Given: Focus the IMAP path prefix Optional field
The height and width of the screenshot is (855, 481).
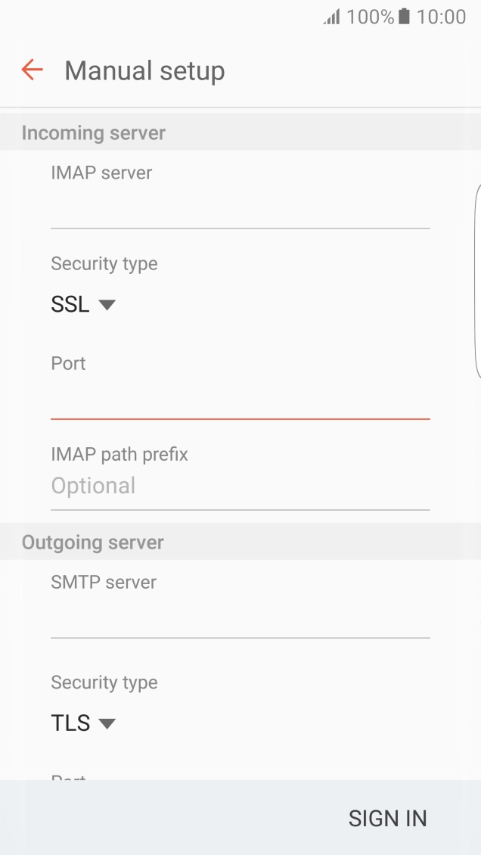Looking at the screenshot, I should [240, 486].
